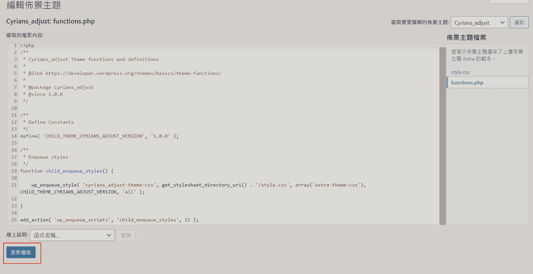
Task: Click the 佈景主題檔案 heading
Action: [466, 38]
